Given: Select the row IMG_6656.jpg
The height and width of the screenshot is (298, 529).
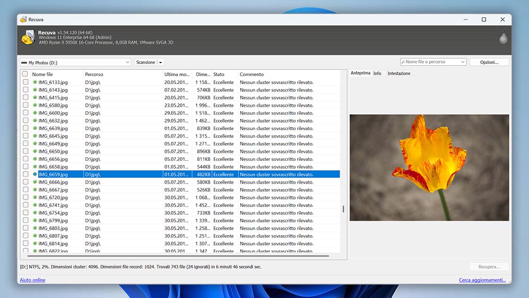Looking at the screenshot, I should (x=180, y=159).
